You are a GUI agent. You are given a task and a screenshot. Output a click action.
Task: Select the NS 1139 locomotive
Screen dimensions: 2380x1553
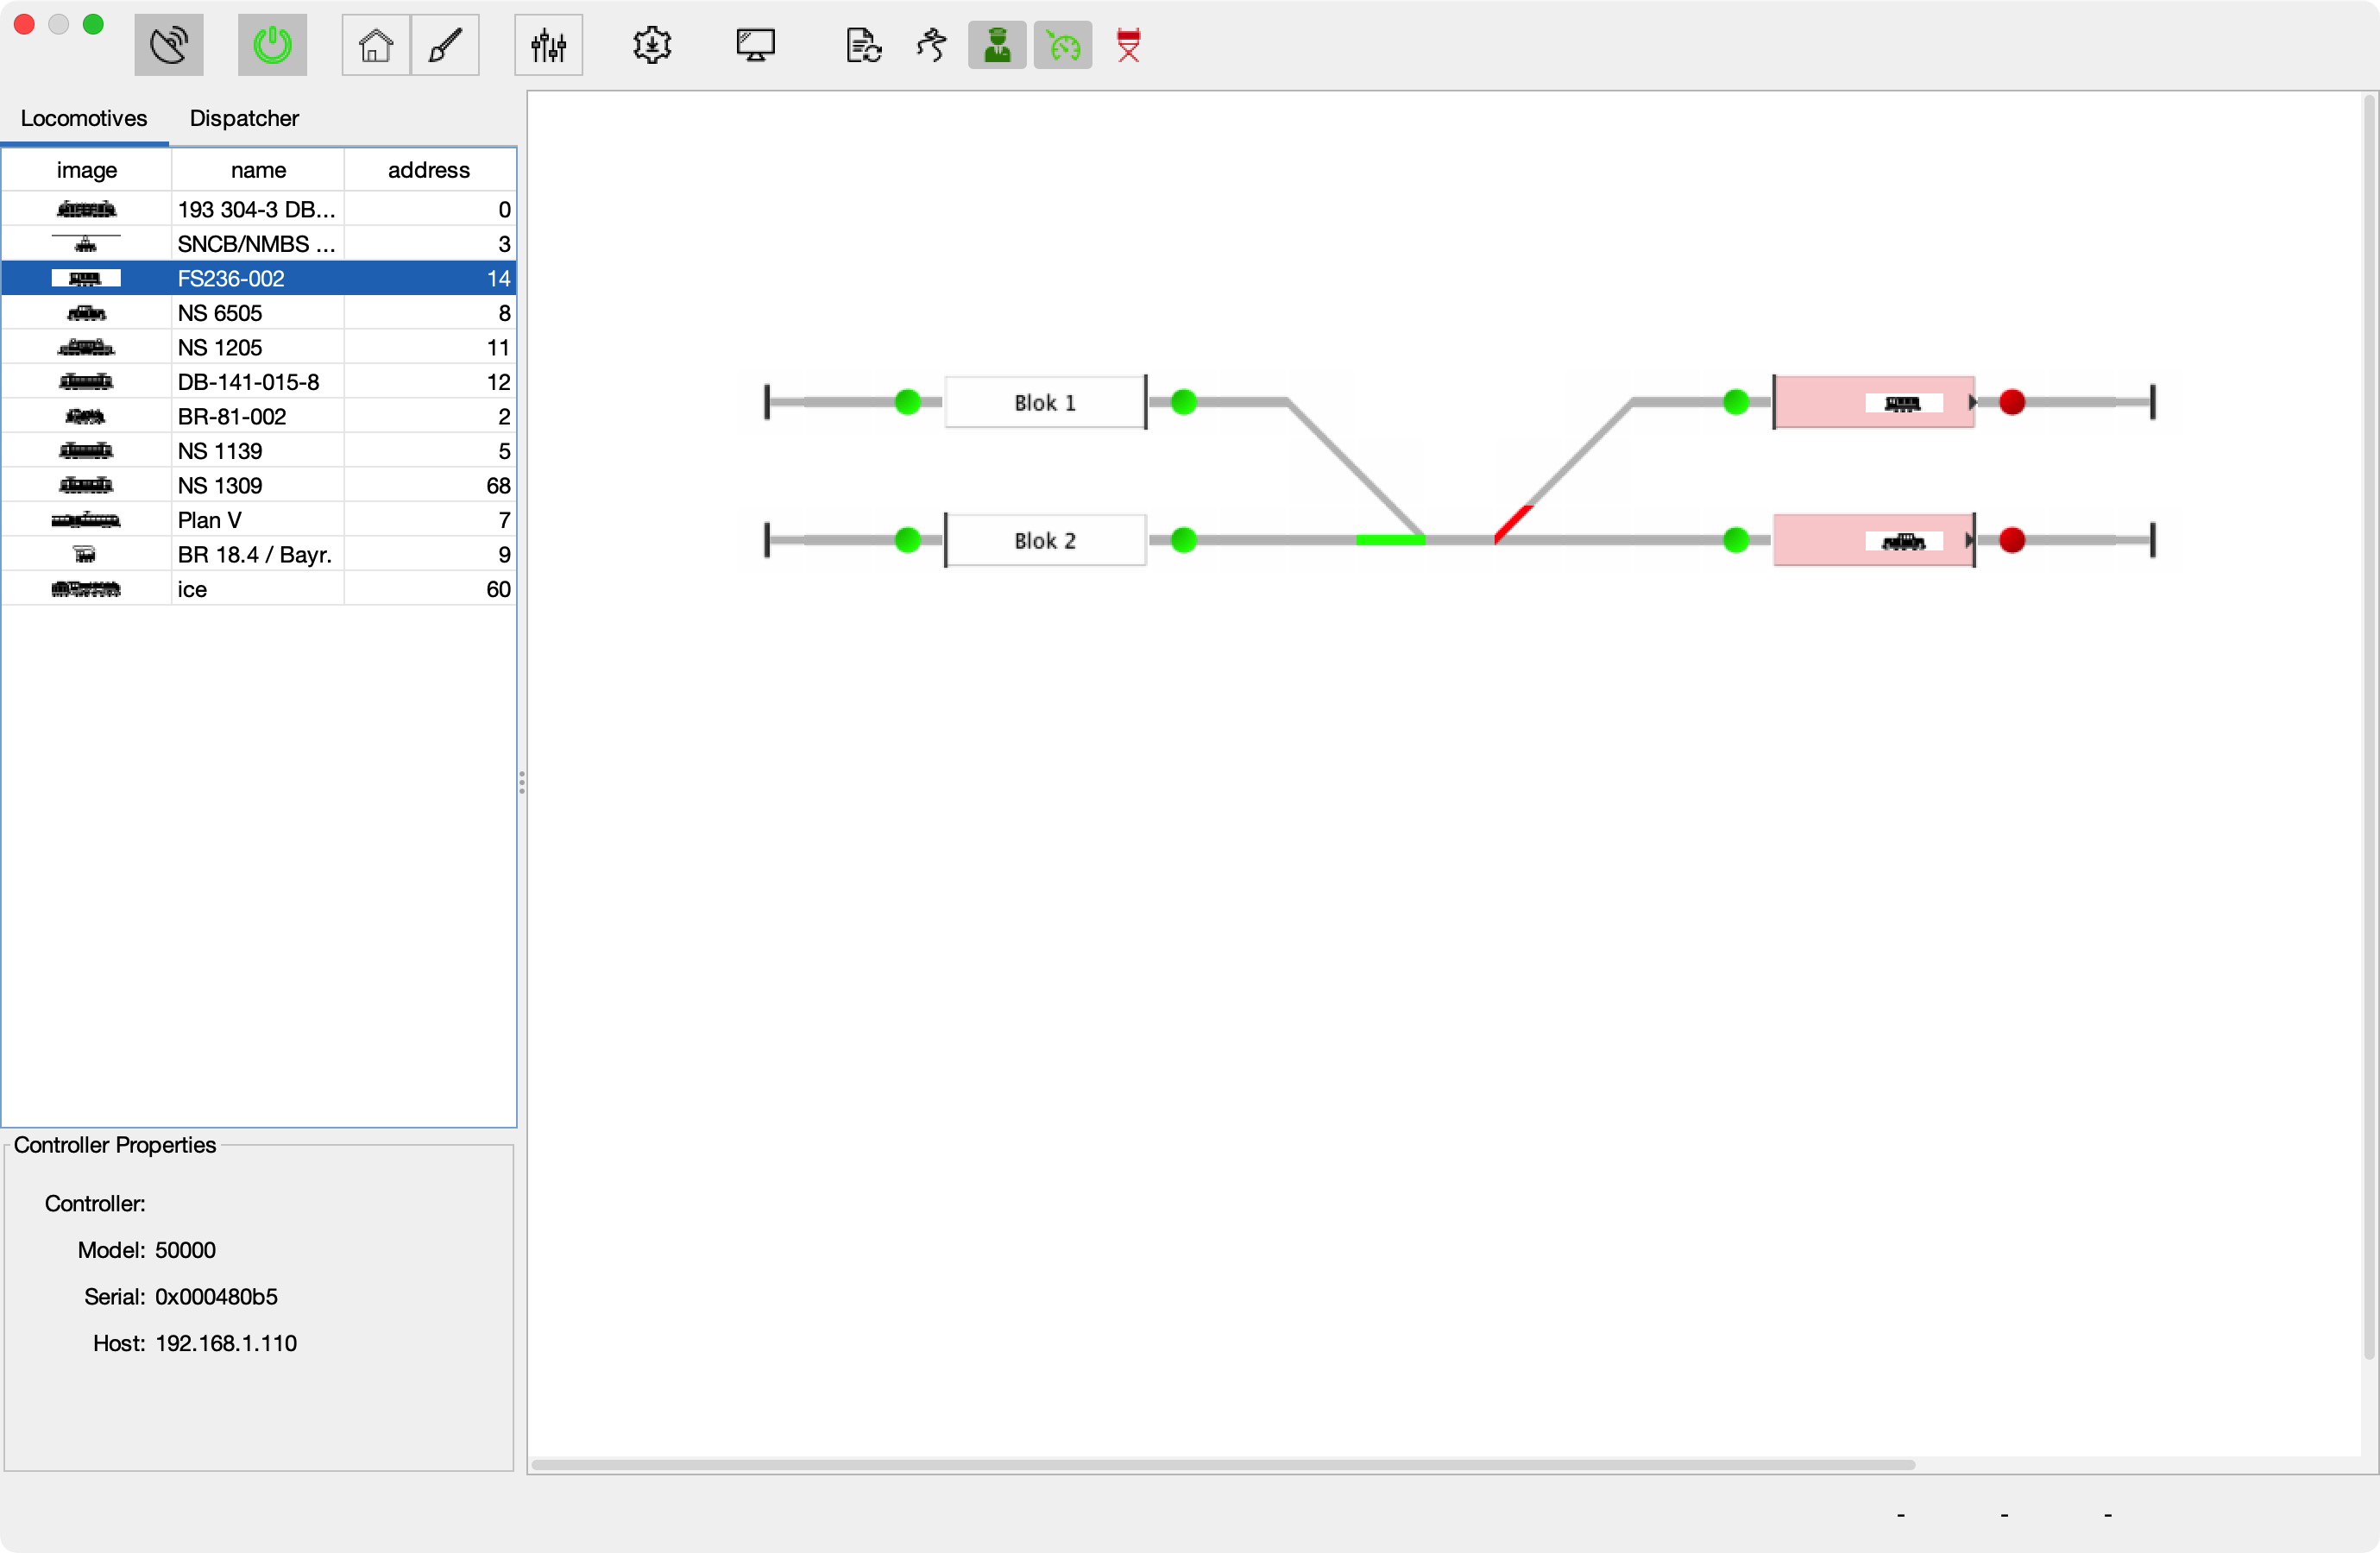click(x=259, y=451)
